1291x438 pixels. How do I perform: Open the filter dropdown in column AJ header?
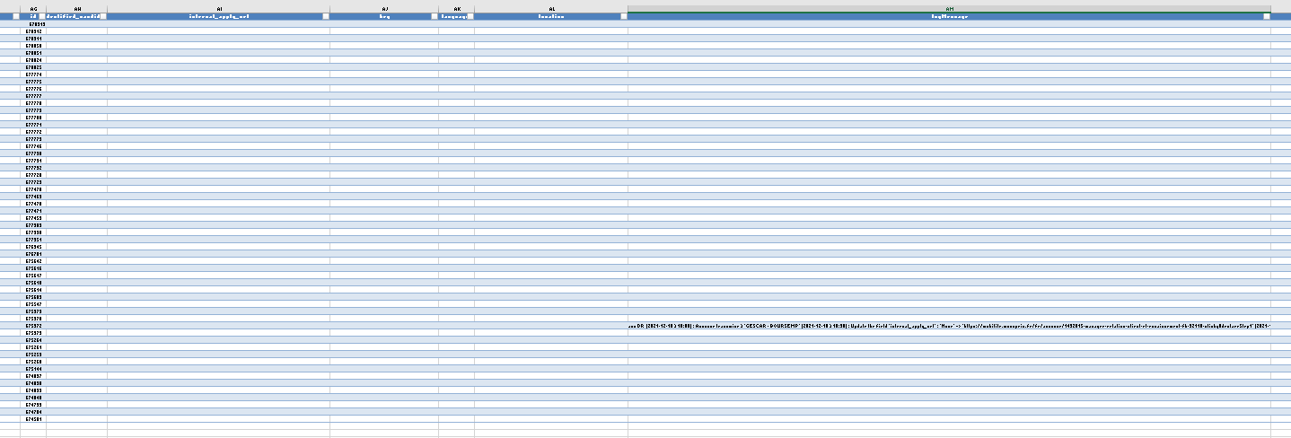pyautogui.click(x=435, y=16)
